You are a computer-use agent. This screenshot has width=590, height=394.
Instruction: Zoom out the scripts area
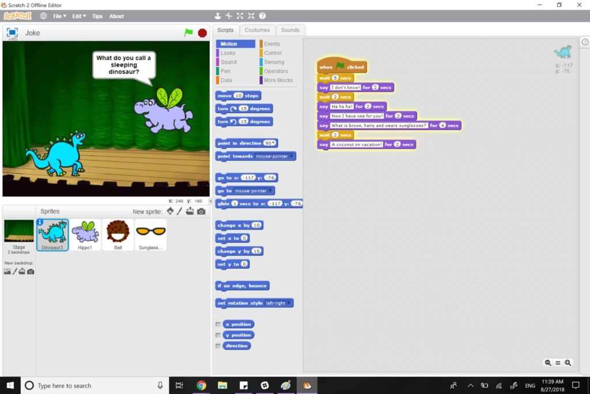tap(548, 363)
